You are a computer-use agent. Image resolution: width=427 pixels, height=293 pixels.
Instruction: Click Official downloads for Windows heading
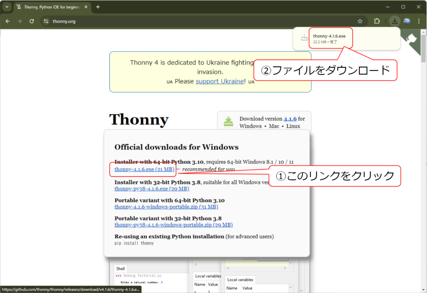pos(176,147)
